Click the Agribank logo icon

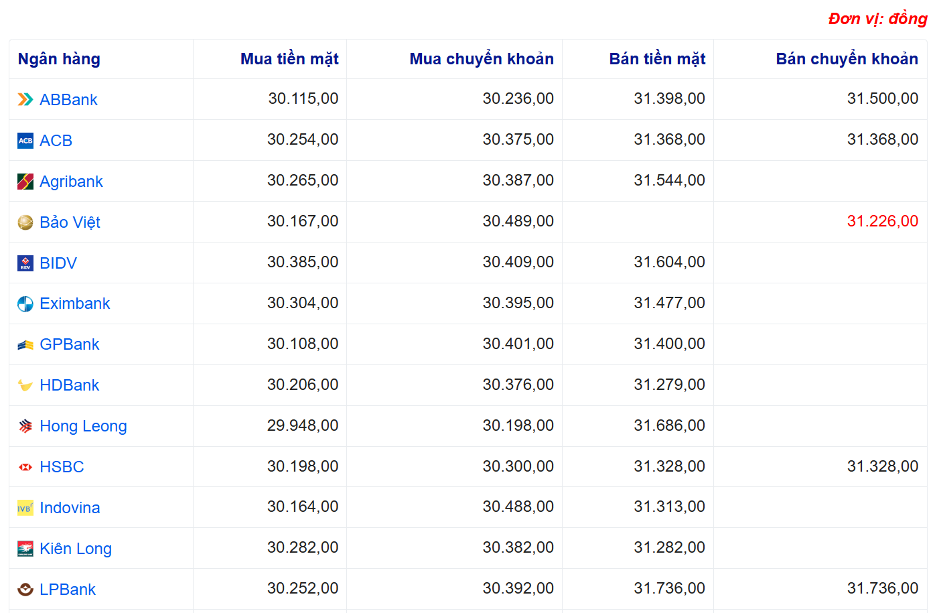(x=25, y=182)
